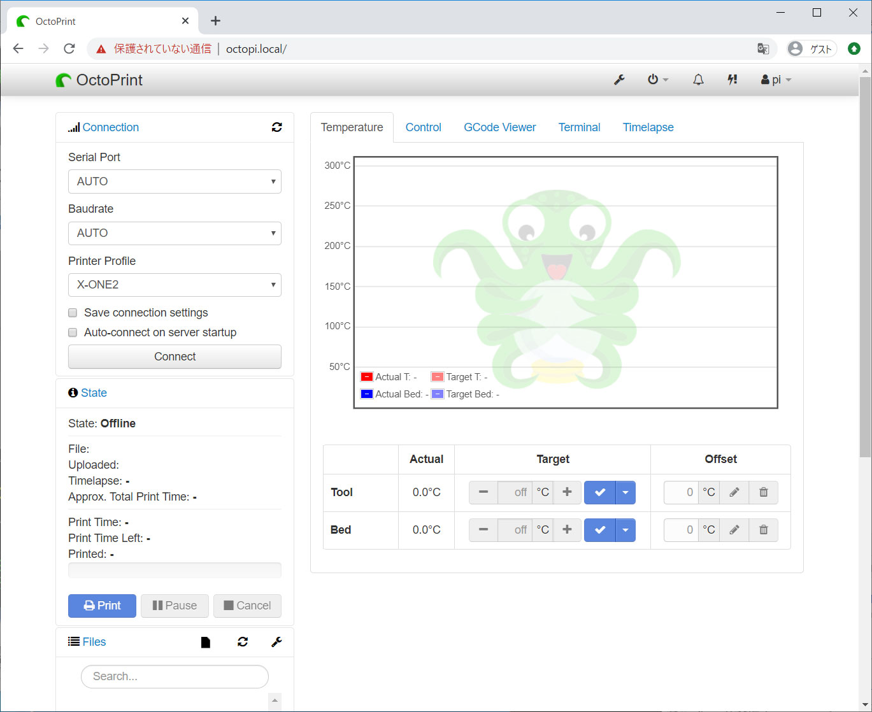Click the translate page icon
The width and height of the screenshot is (872, 712).
[763, 49]
